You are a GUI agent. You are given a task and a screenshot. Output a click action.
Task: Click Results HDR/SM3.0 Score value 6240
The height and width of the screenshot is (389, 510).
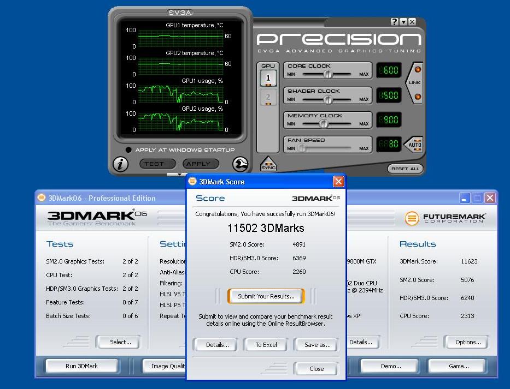[x=467, y=298]
